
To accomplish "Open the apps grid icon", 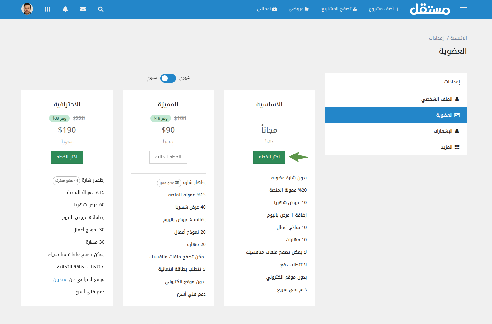I will pyautogui.click(x=47, y=9).
